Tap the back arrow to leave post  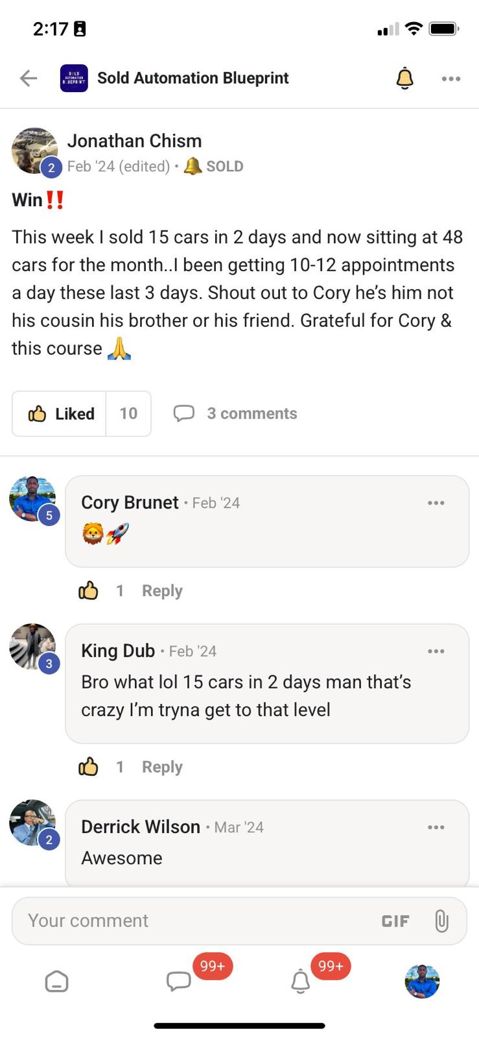(x=29, y=78)
